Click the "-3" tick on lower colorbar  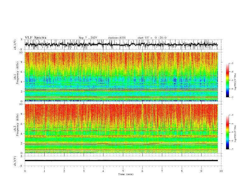pyautogui.click(x=232, y=115)
